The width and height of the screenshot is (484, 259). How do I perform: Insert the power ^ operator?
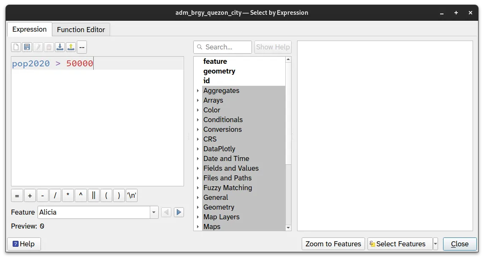coord(81,196)
